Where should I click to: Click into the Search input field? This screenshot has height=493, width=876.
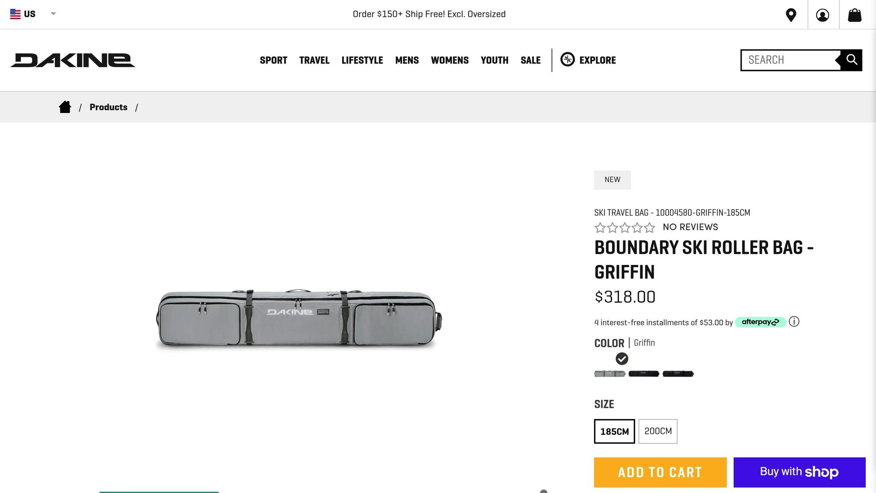(790, 60)
